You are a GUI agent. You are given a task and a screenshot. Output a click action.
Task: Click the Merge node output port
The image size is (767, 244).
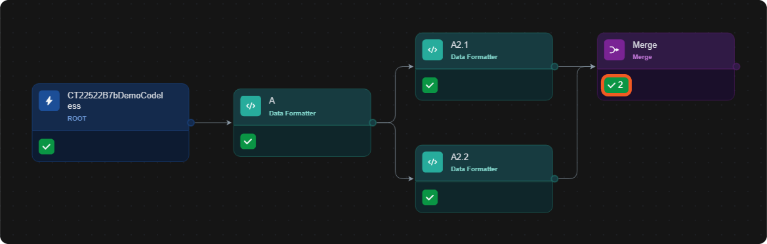[737, 66]
